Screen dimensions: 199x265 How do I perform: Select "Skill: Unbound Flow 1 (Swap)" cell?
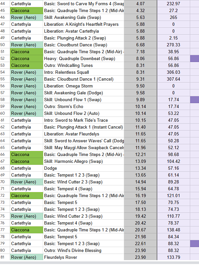coord(84,100)
